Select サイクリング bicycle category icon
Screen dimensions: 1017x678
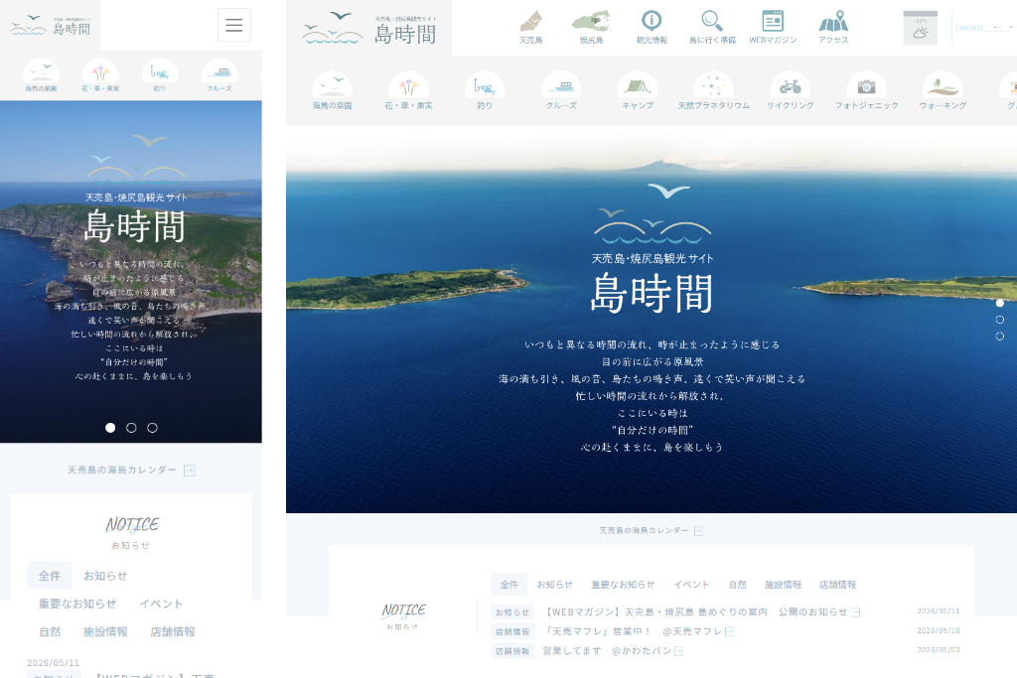[790, 90]
